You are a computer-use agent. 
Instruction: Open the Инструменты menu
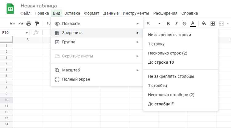click(136, 13)
